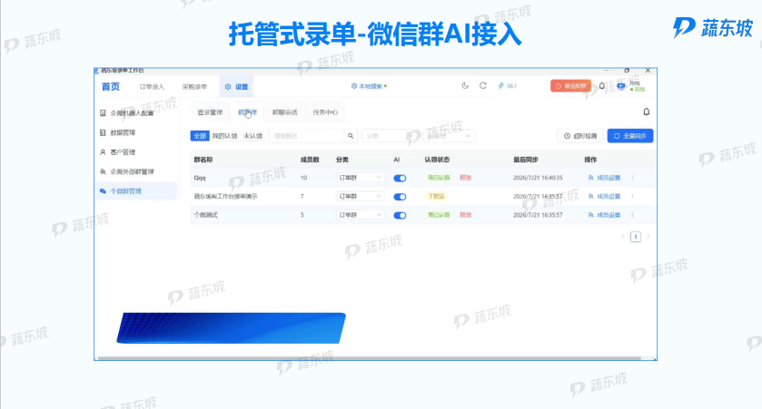Image resolution: width=762 pixels, height=409 pixels.
Task: Toggle AI switch for 个微测试 group
Action: (x=400, y=215)
